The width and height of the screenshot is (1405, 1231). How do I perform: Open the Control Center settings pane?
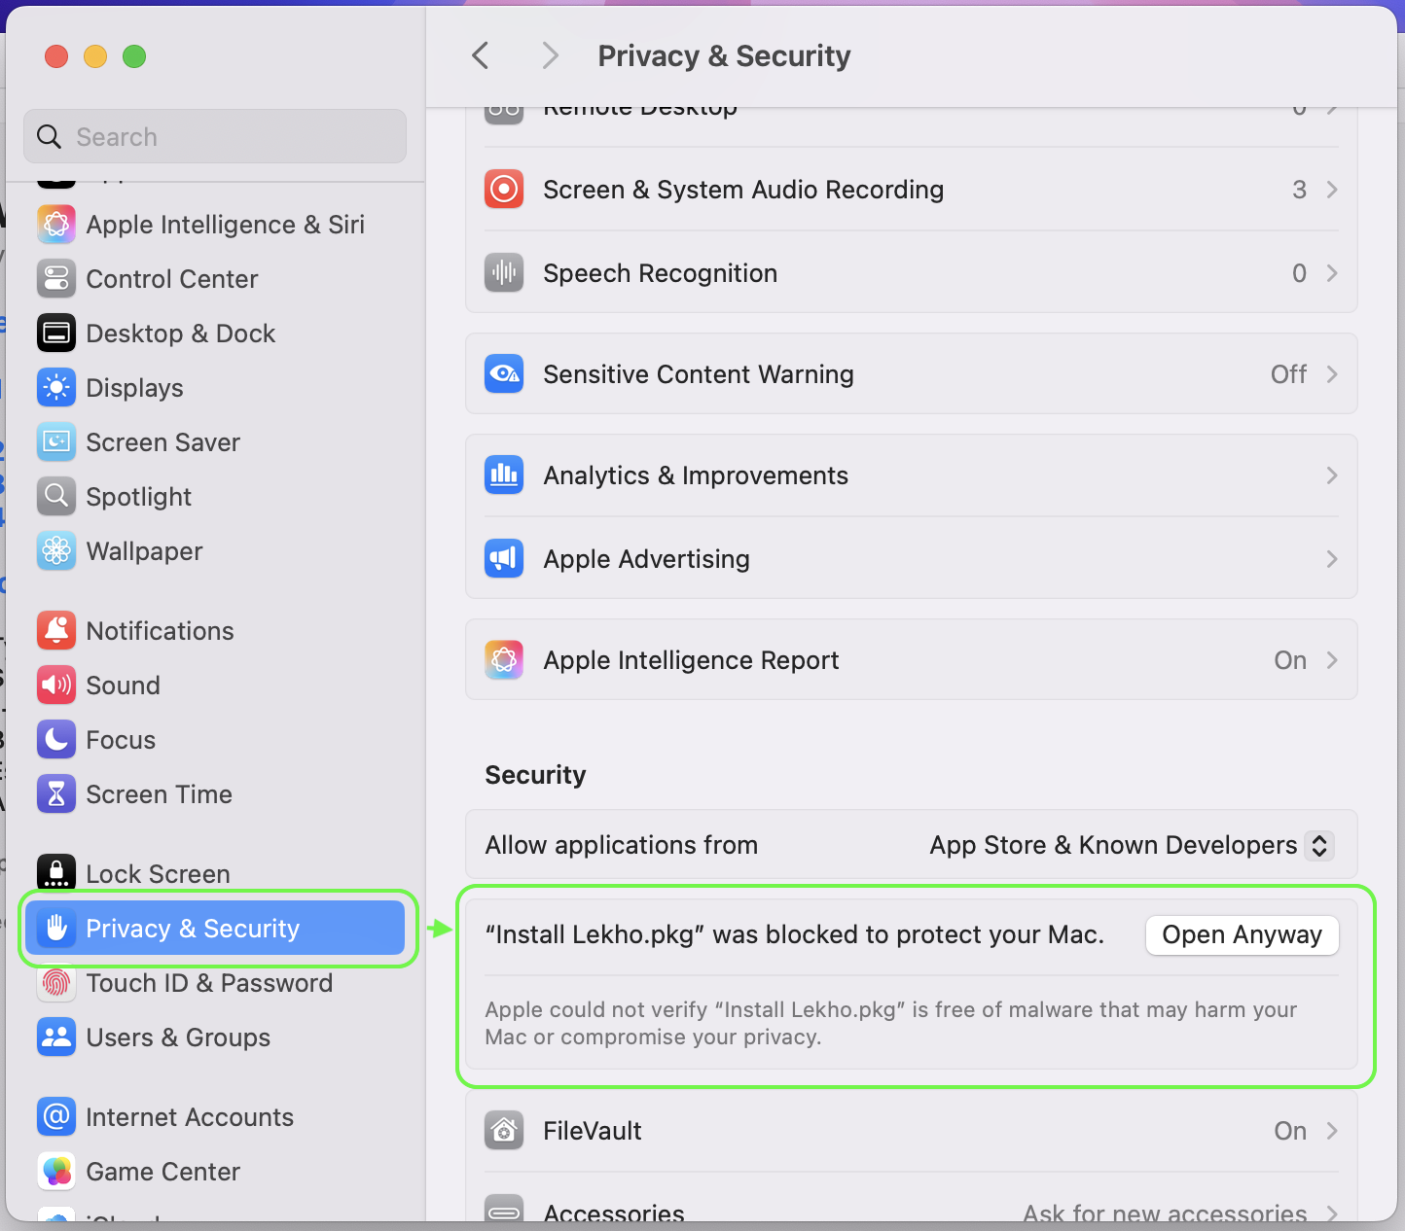click(x=215, y=279)
